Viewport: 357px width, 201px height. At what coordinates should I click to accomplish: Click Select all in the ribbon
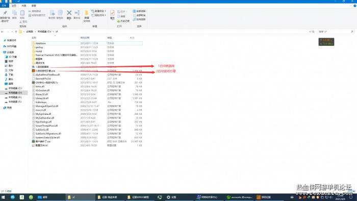click(x=139, y=11)
